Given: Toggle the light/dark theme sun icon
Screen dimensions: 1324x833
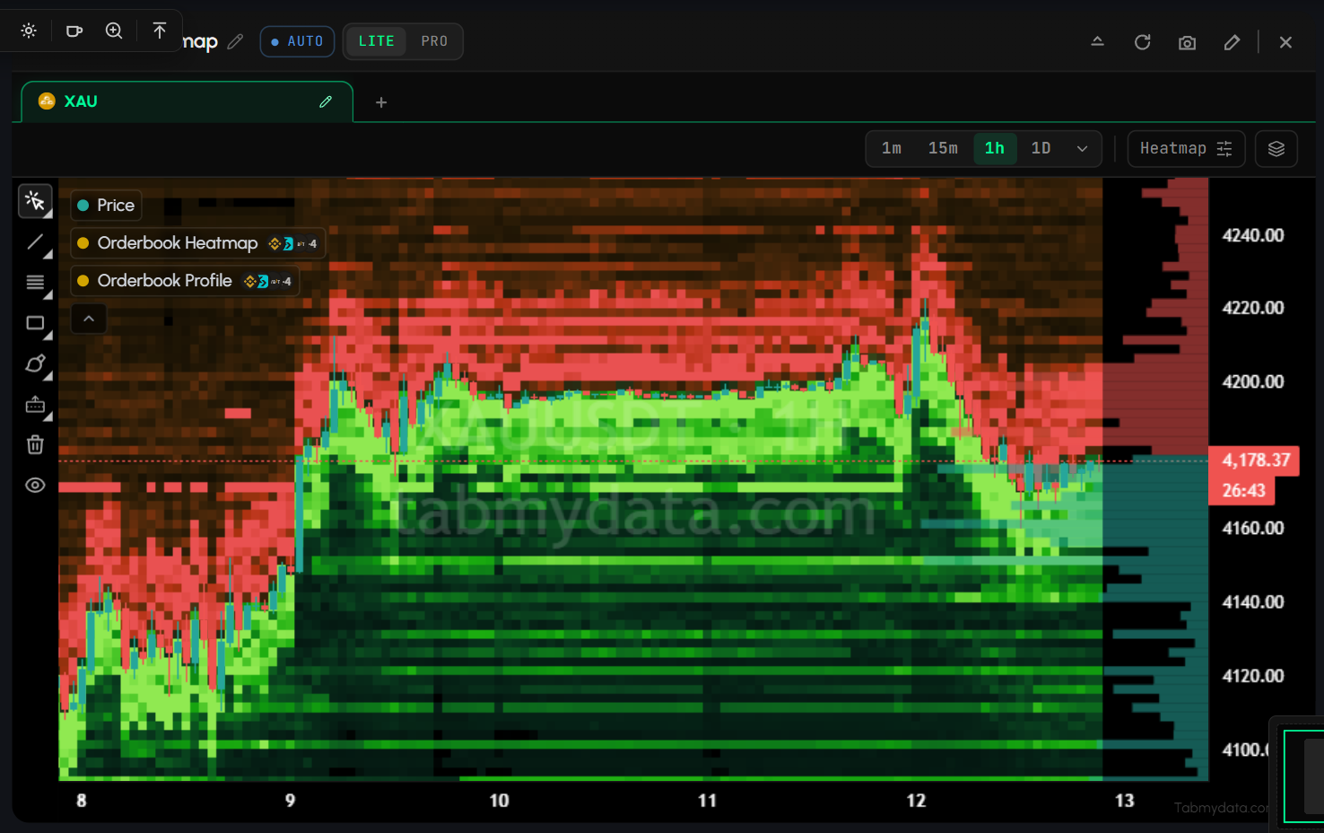Looking at the screenshot, I should (29, 31).
